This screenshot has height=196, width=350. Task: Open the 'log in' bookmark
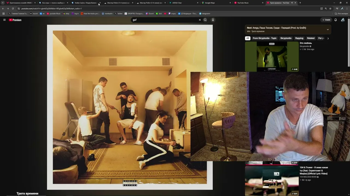tap(75, 14)
